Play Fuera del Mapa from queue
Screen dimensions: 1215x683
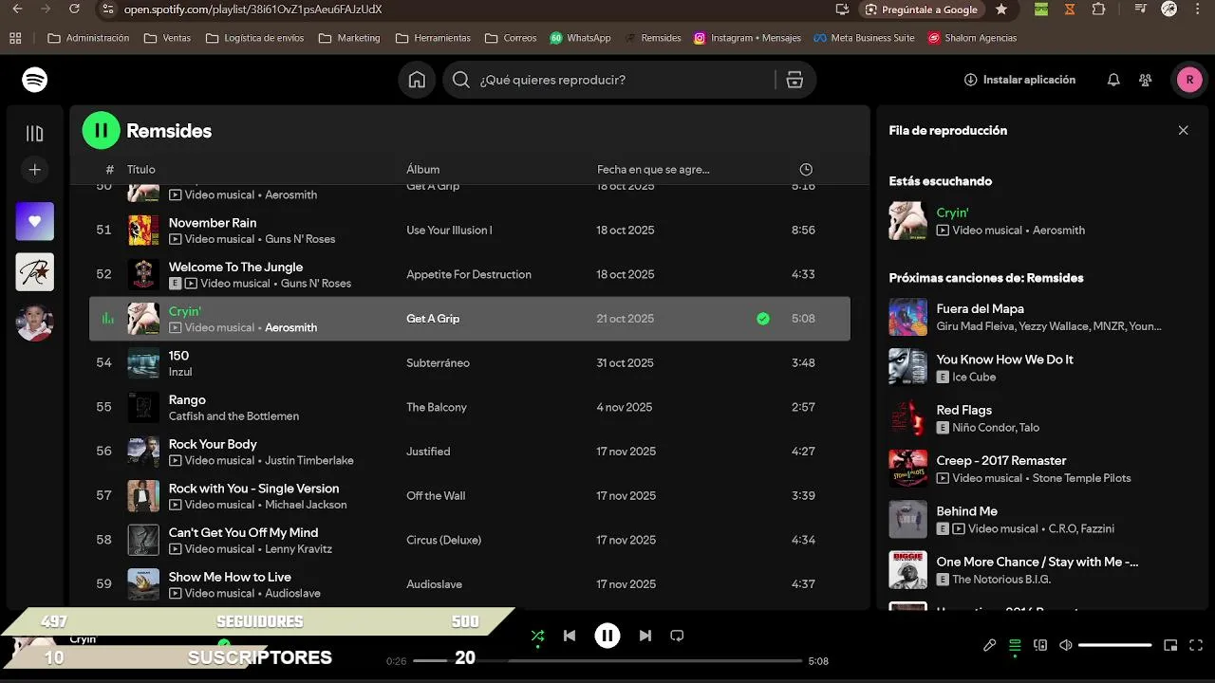(980, 308)
